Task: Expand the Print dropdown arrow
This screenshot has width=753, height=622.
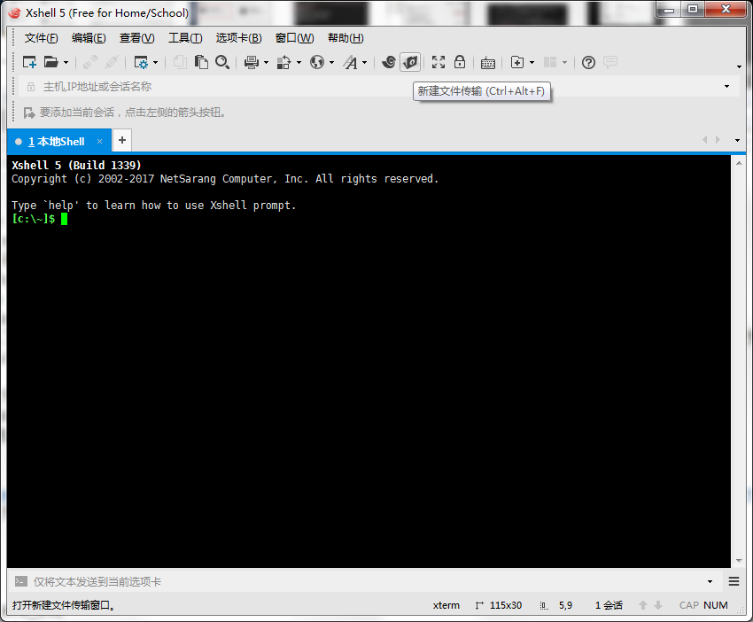Action: tap(267, 62)
